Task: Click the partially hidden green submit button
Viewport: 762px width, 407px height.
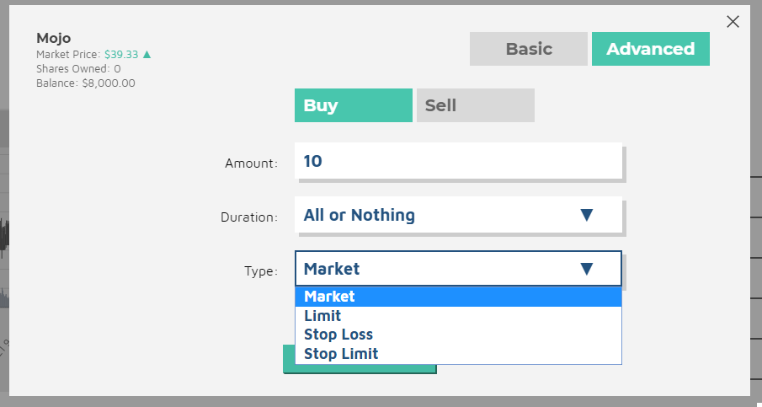Action: coord(360,369)
